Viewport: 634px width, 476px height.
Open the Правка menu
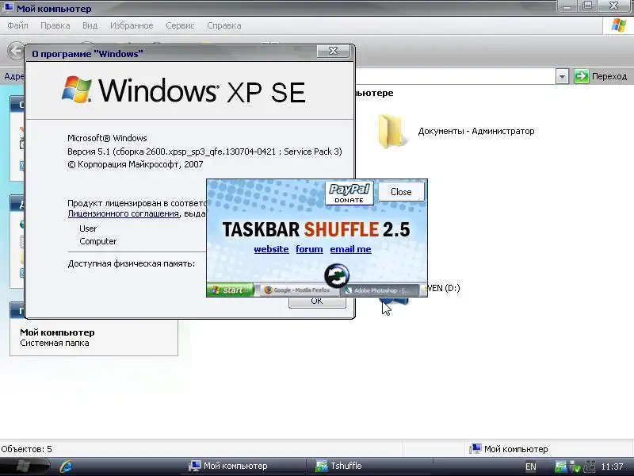[55, 25]
